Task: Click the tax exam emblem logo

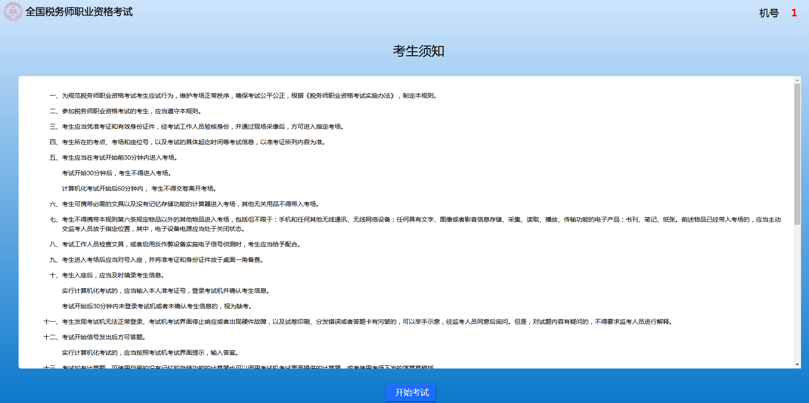Action: click(13, 12)
